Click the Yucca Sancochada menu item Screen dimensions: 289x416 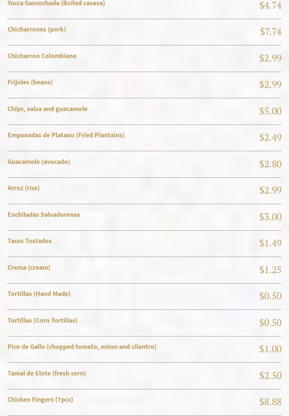coord(56,3)
